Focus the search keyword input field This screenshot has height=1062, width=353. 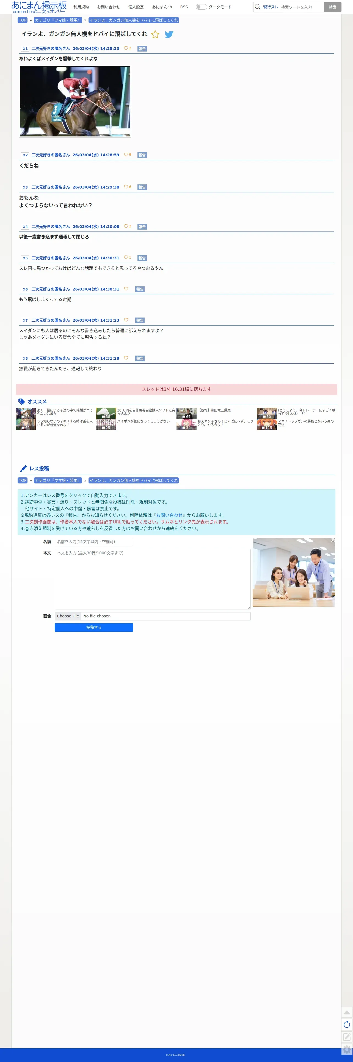pos(302,7)
